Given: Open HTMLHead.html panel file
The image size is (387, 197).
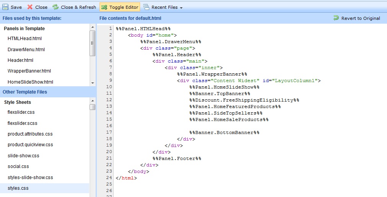Looking at the screenshot, I should pos(24,39).
